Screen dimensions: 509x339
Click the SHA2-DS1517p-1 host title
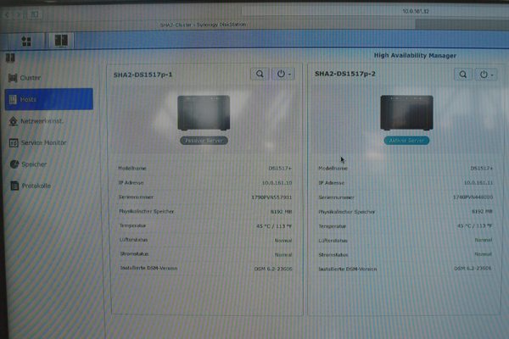pyautogui.click(x=143, y=75)
